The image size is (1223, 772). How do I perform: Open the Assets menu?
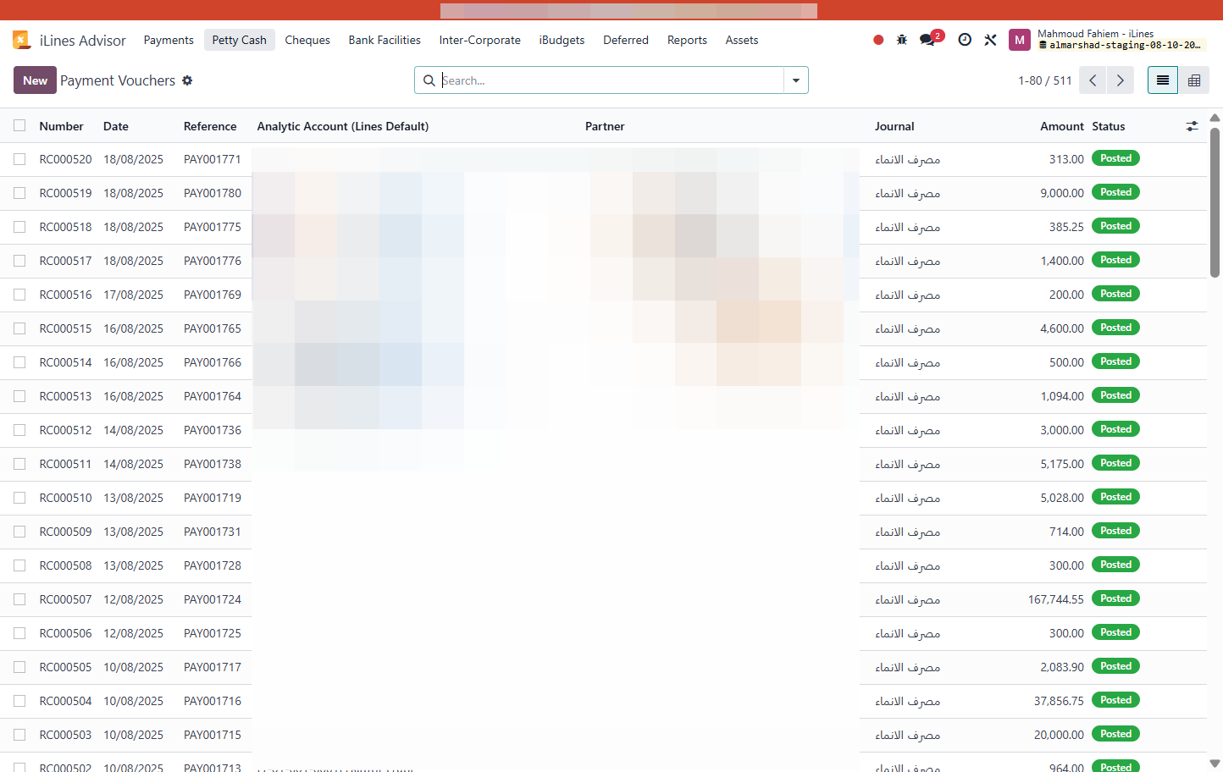(x=742, y=40)
